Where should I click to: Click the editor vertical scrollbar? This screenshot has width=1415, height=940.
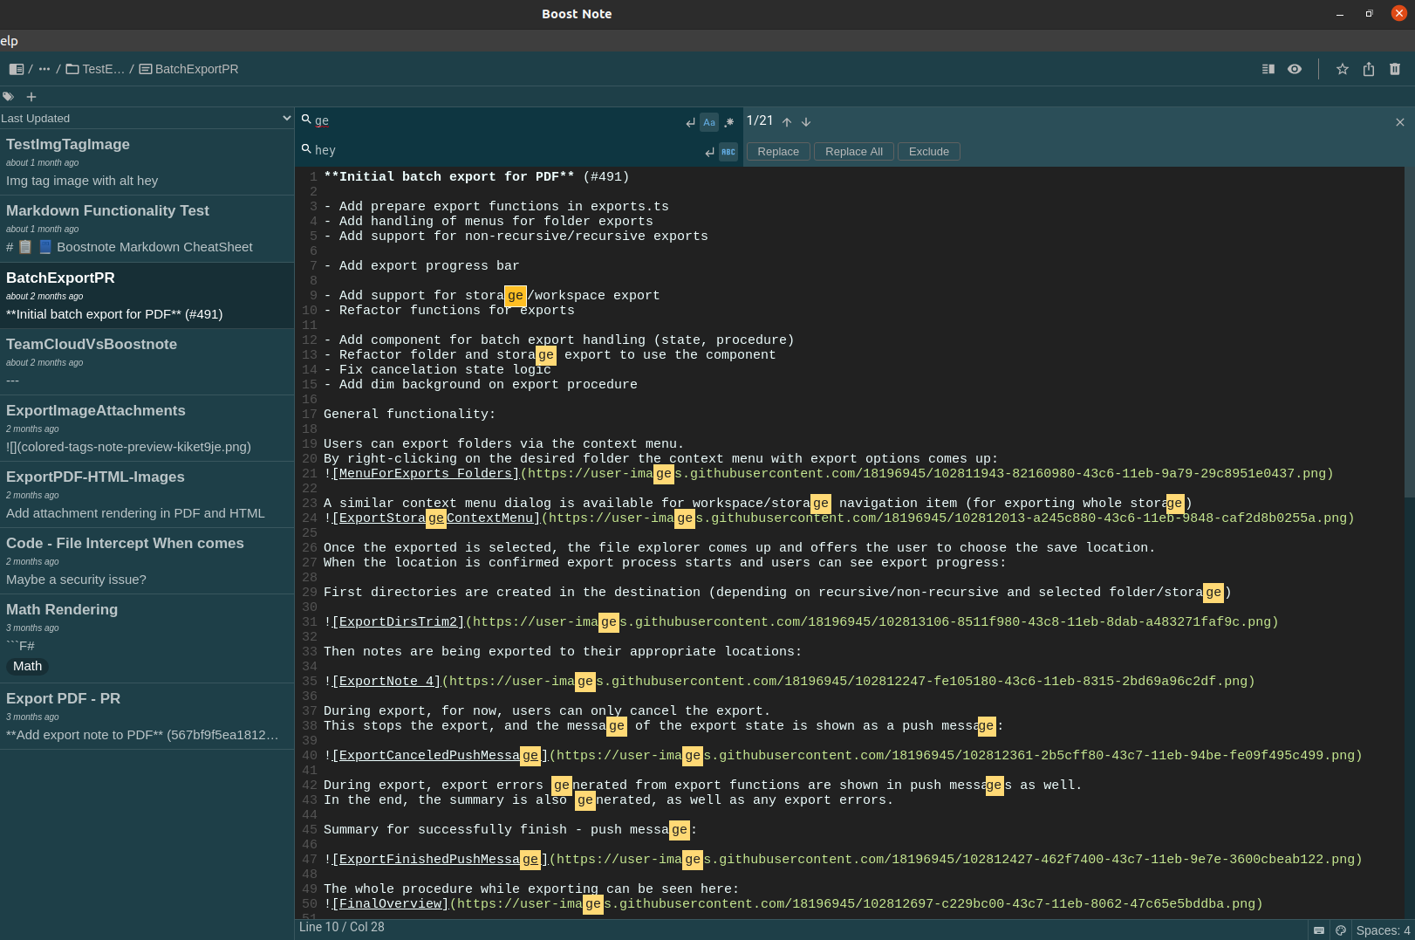pyautogui.click(x=1410, y=332)
